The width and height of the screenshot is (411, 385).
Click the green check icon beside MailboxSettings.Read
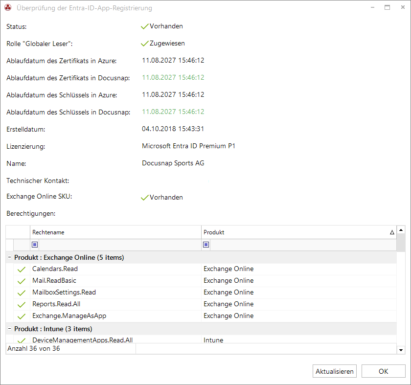tap(22, 293)
